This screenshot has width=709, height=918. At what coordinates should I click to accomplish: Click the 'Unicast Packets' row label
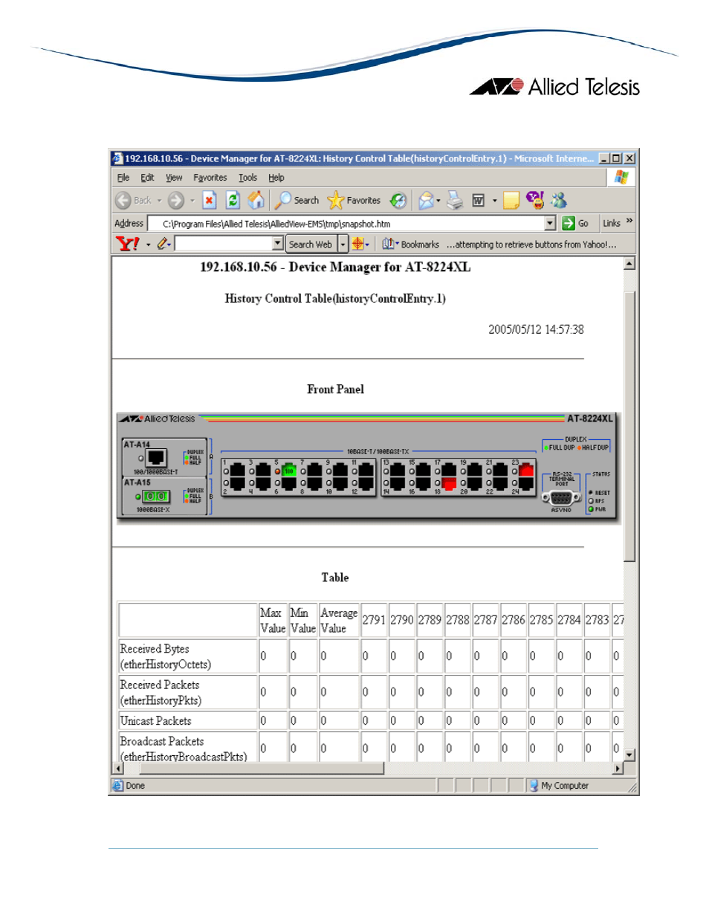155,720
